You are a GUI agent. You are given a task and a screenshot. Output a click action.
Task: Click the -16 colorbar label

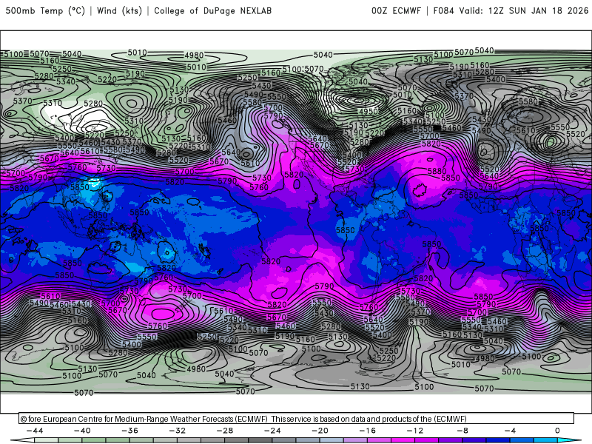pyautogui.click(x=368, y=431)
